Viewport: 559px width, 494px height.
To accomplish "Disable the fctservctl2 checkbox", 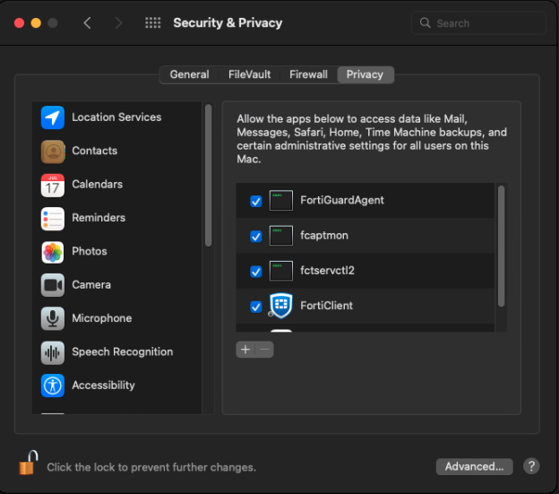I will [x=256, y=272].
